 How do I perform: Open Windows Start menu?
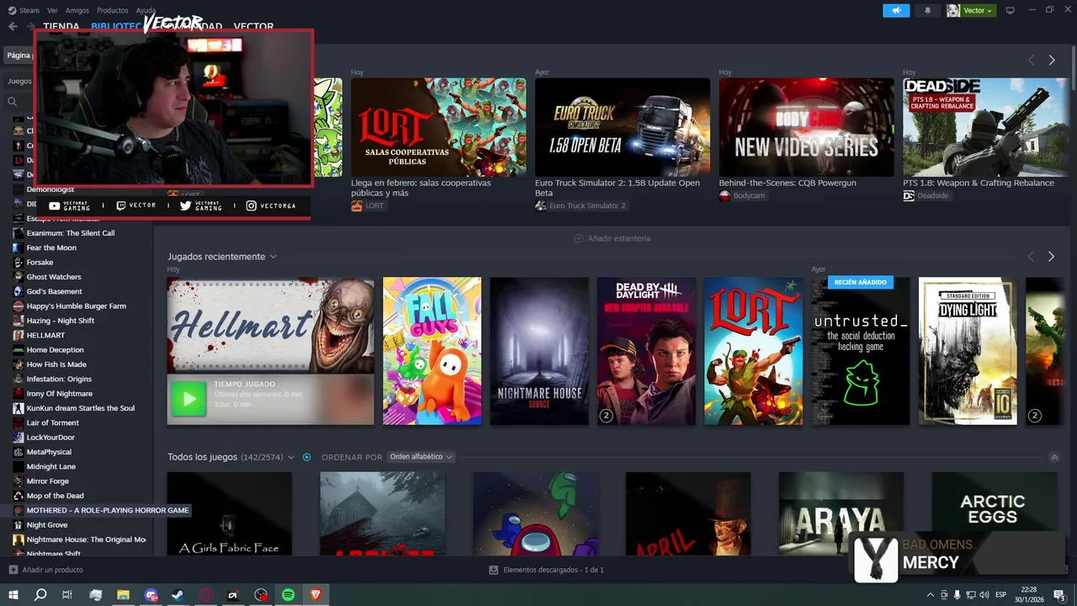[13, 595]
